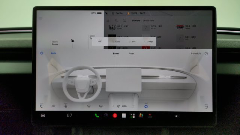Select Pet mode in the popup
240x135 pixels.
coord(132,42)
